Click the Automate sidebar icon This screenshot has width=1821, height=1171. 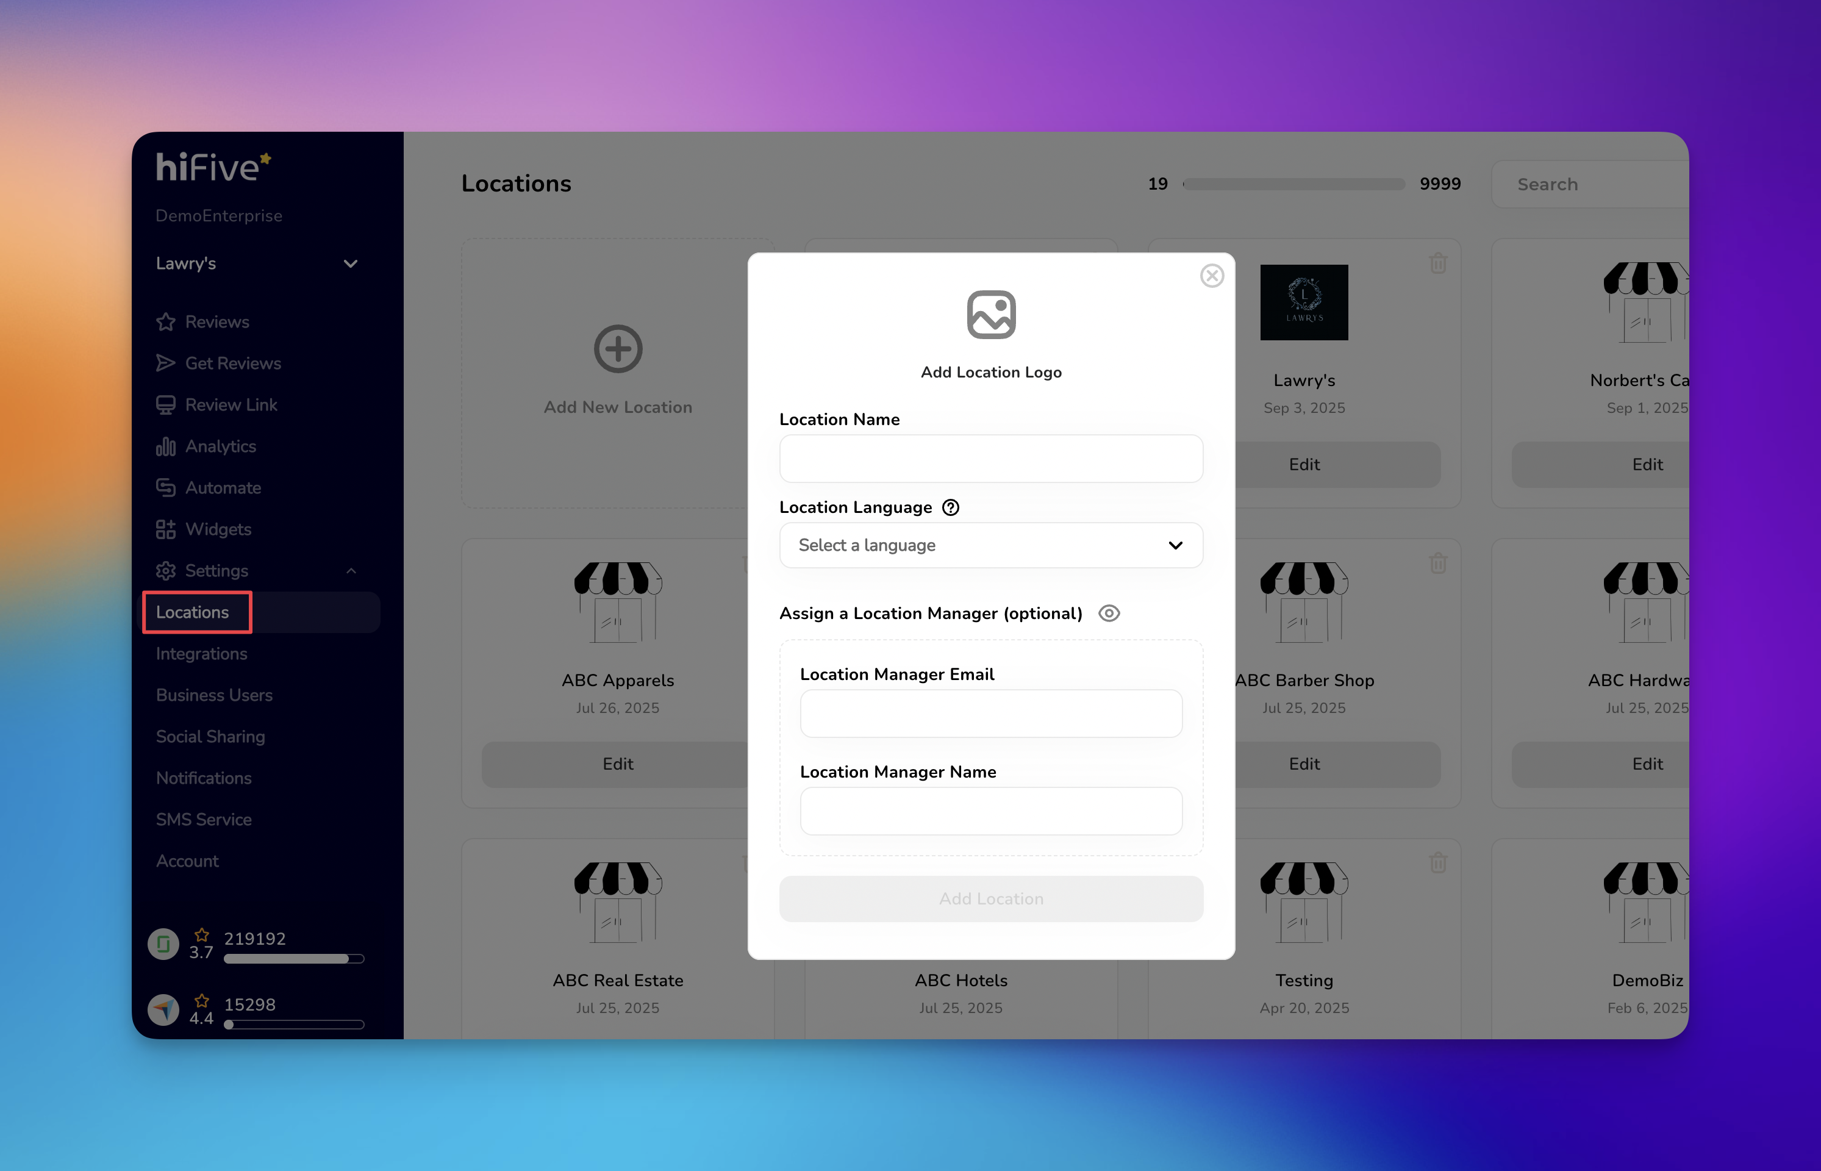click(165, 488)
